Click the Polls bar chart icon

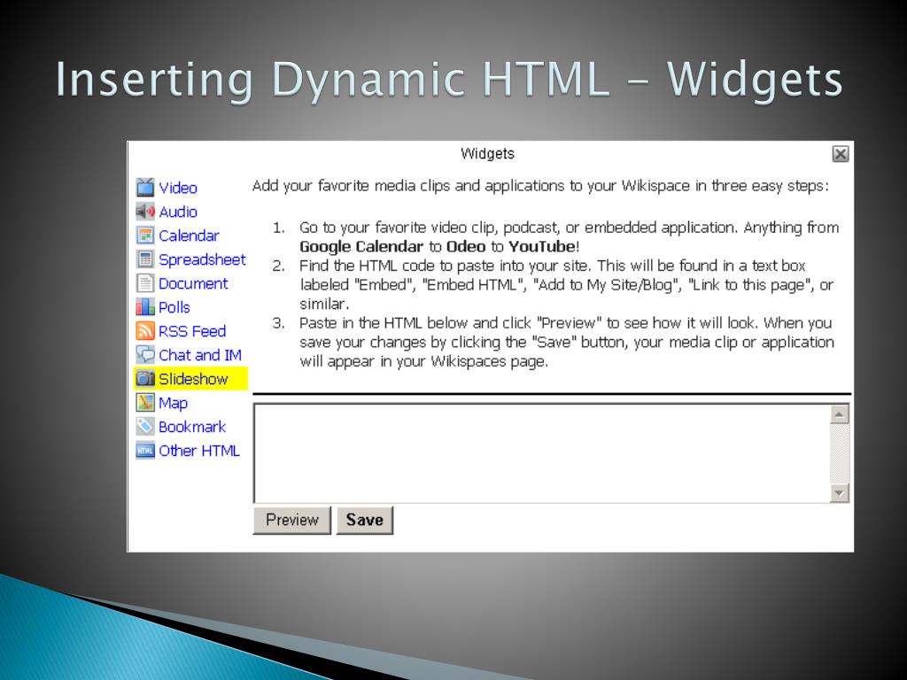click(145, 307)
